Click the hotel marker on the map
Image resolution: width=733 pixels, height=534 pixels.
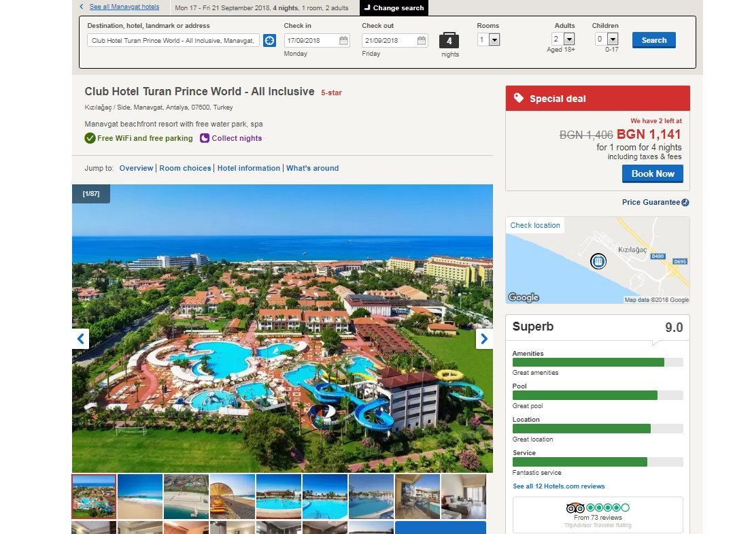point(598,261)
